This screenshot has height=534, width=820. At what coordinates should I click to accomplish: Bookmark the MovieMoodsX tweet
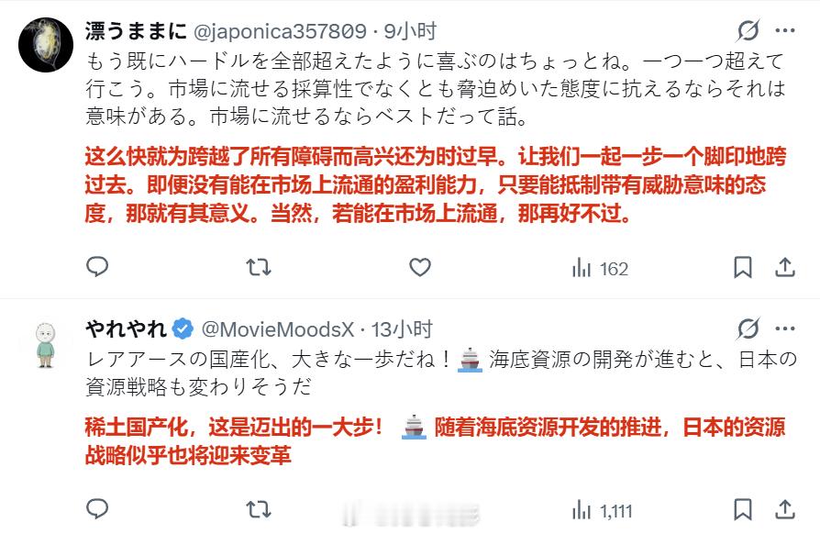coord(743,509)
